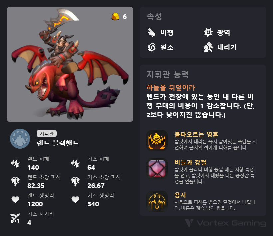Click the 지휘관 tag badge
273x236 pixels.
(x=47, y=134)
